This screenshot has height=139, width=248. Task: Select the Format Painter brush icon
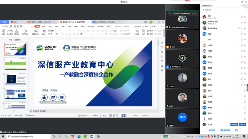(17, 31)
